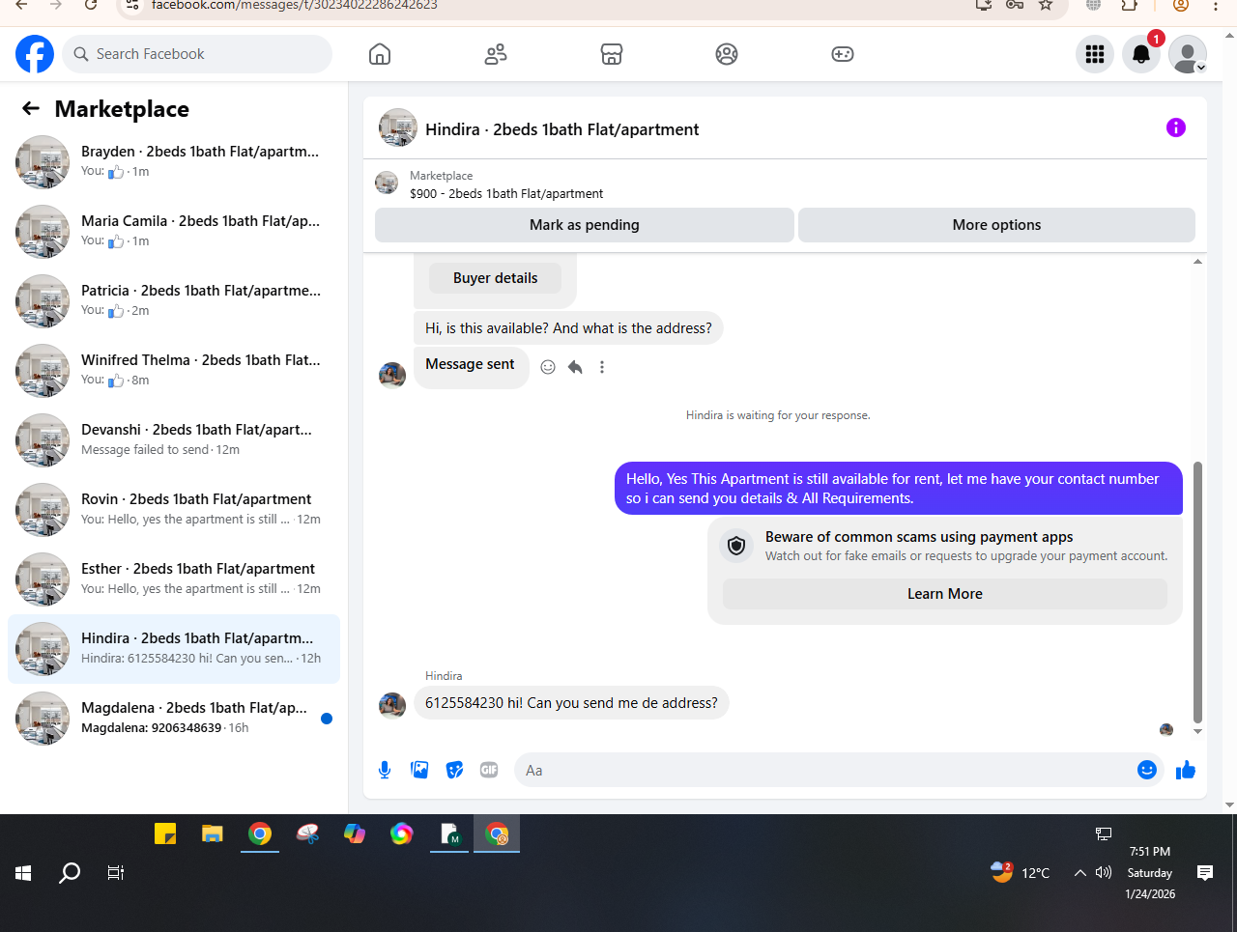The image size is (1237, 932).
Task: Open the conversation information icon
Action: point(1176,127)
